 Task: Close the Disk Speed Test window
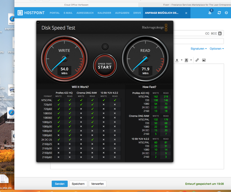point(38,23)
